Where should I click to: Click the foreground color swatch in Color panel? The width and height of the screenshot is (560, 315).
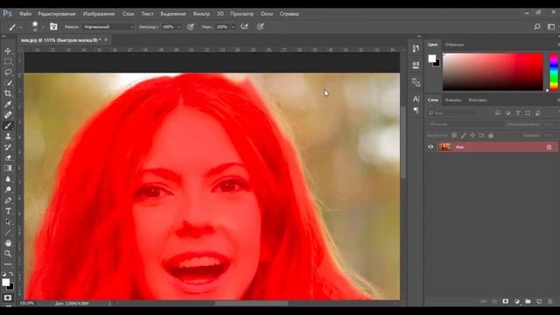pos(431,59)
